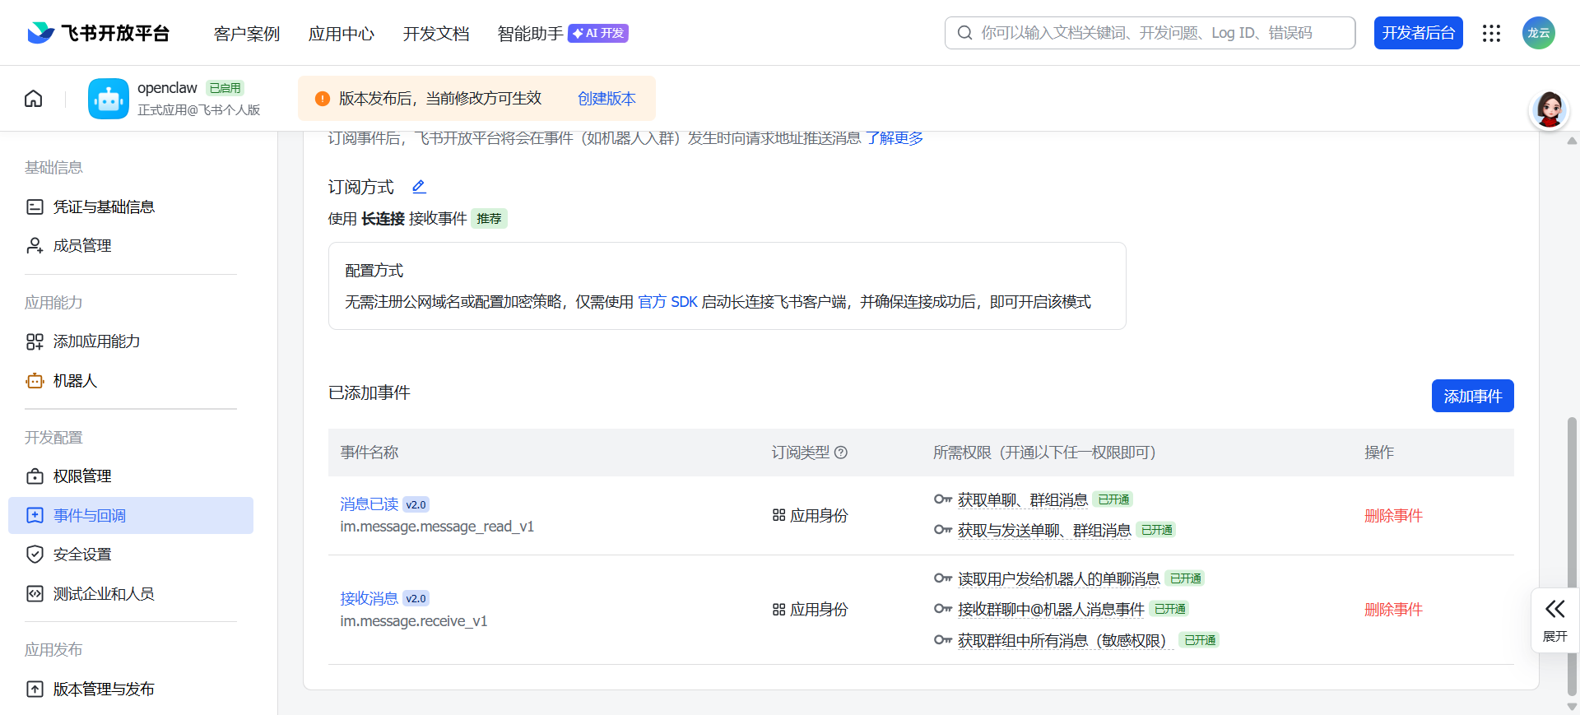Open 权限管理 in the sidebar

(82, 476)
